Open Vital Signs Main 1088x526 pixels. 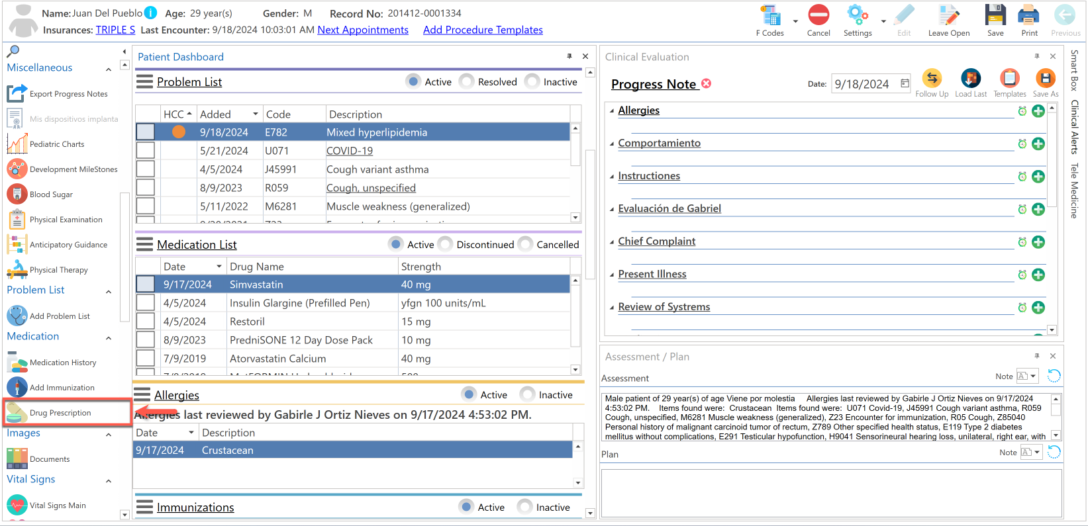(46, 505)
